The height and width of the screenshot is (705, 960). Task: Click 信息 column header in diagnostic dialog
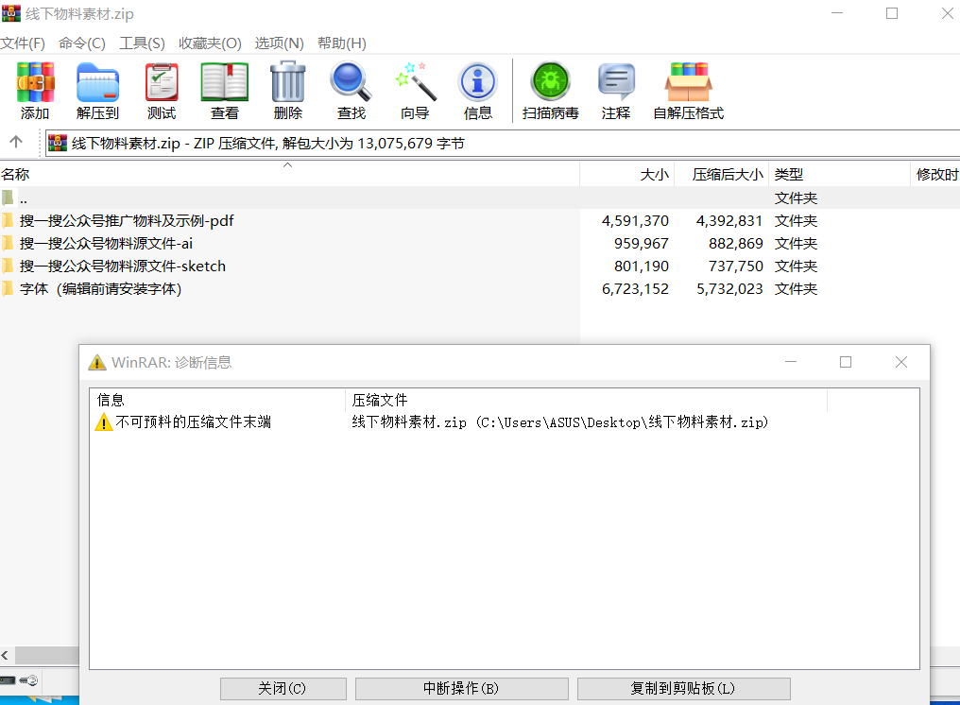click(x=217, y=400)
